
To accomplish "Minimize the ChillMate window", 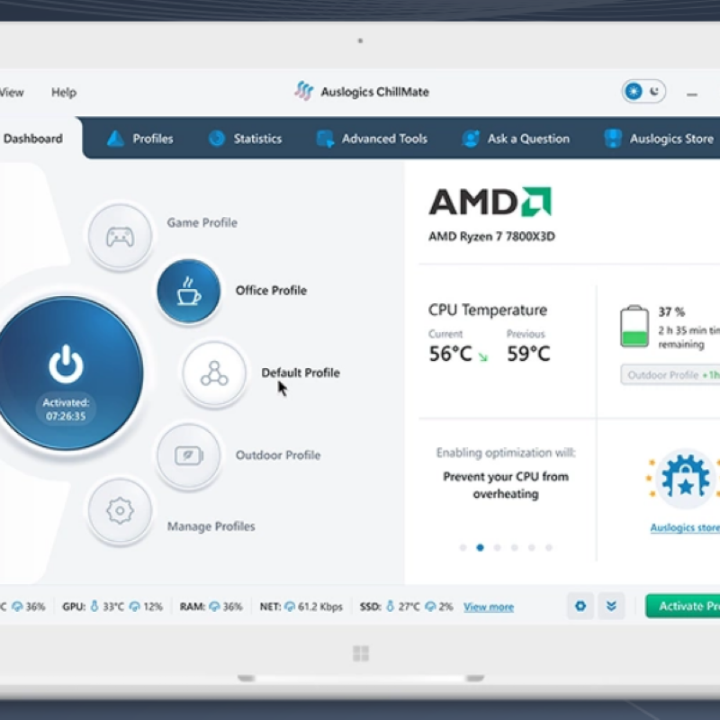I will [692, 94].
